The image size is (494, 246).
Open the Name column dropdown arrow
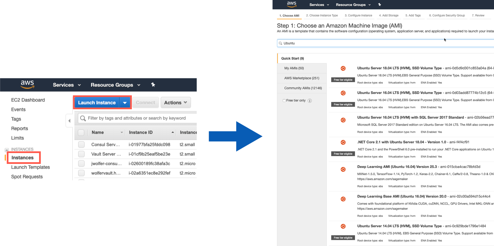click(122, 133)
